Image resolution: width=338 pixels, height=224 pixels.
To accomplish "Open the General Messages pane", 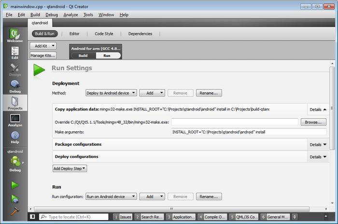I will pyautogui.click(x=275, y=217).
